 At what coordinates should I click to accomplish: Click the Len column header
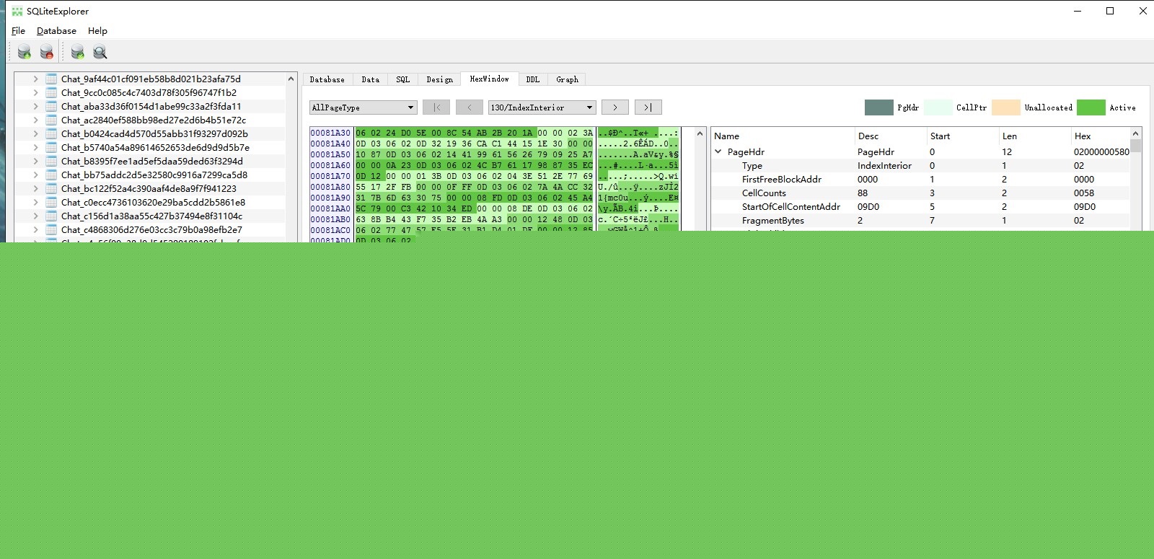pos(1034,136)
